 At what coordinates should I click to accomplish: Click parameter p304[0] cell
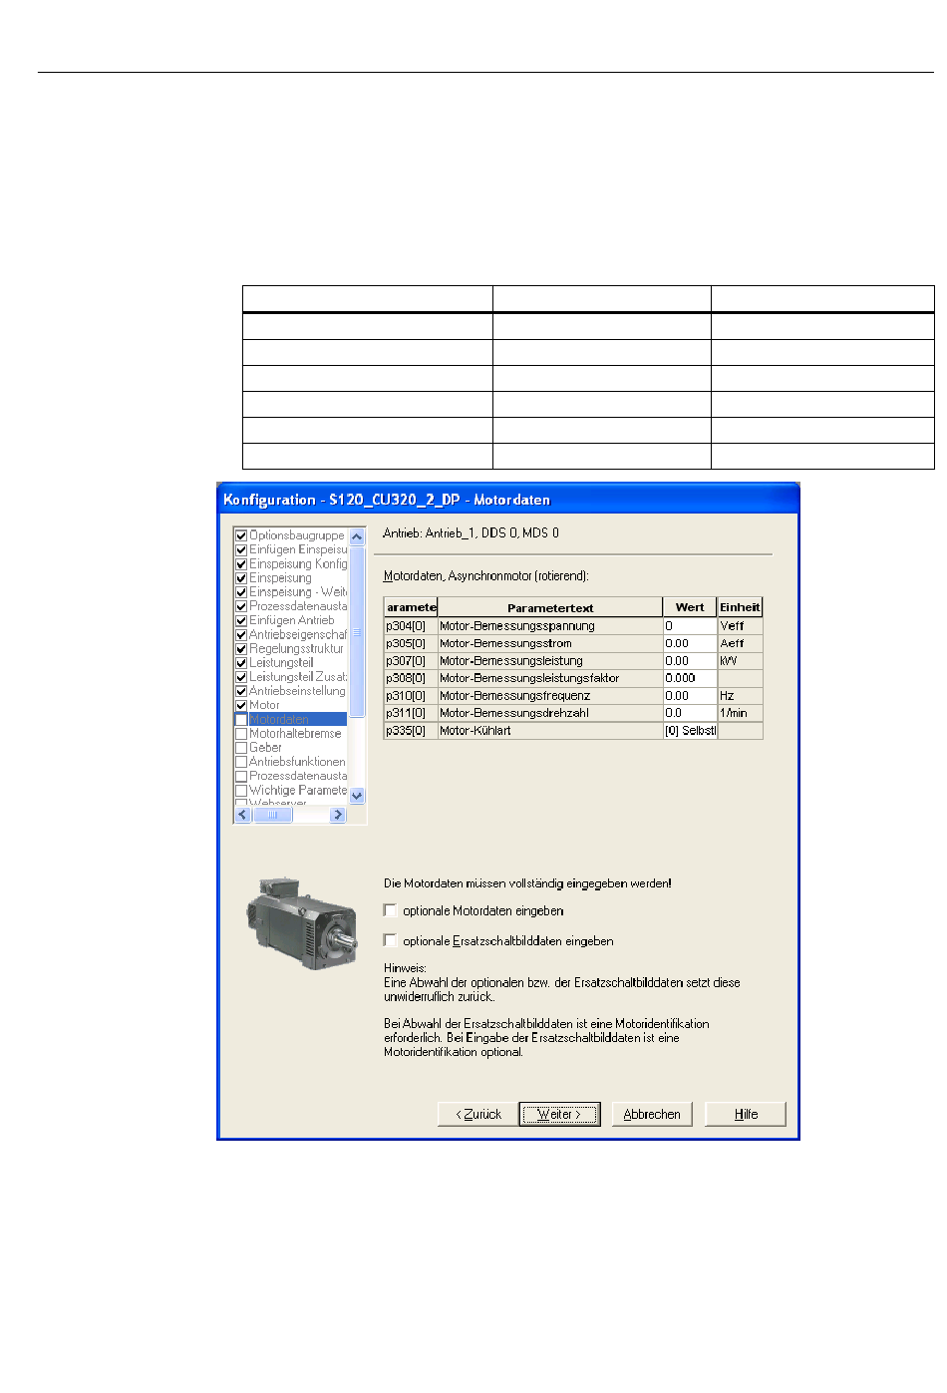[411, 626]
